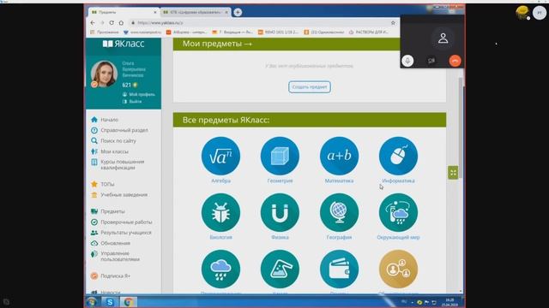
Task: Click the RT profile avatar at top right
Action: (x=540, y=13)
